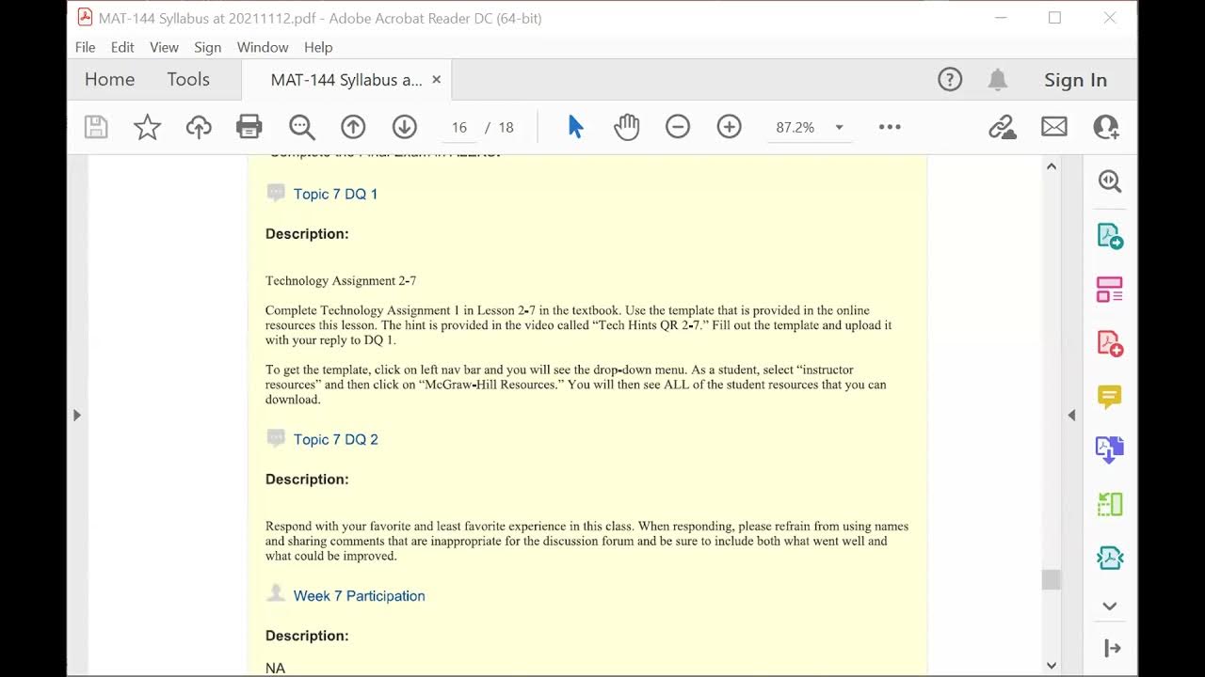Zoom out with the minus icon
The width and height of the screenshot is (1205, 677).
[678, 127]
